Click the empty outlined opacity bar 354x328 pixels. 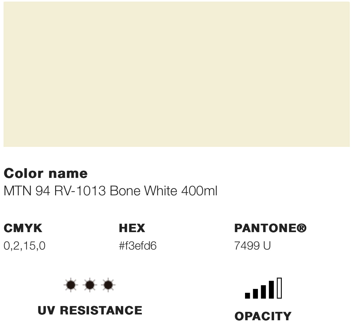(279, 288)
